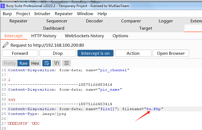Image resolution: width=202 pixels, height=130 pixels.
Task: Select the Intercept sub-tab
Action: pos(13,36)
